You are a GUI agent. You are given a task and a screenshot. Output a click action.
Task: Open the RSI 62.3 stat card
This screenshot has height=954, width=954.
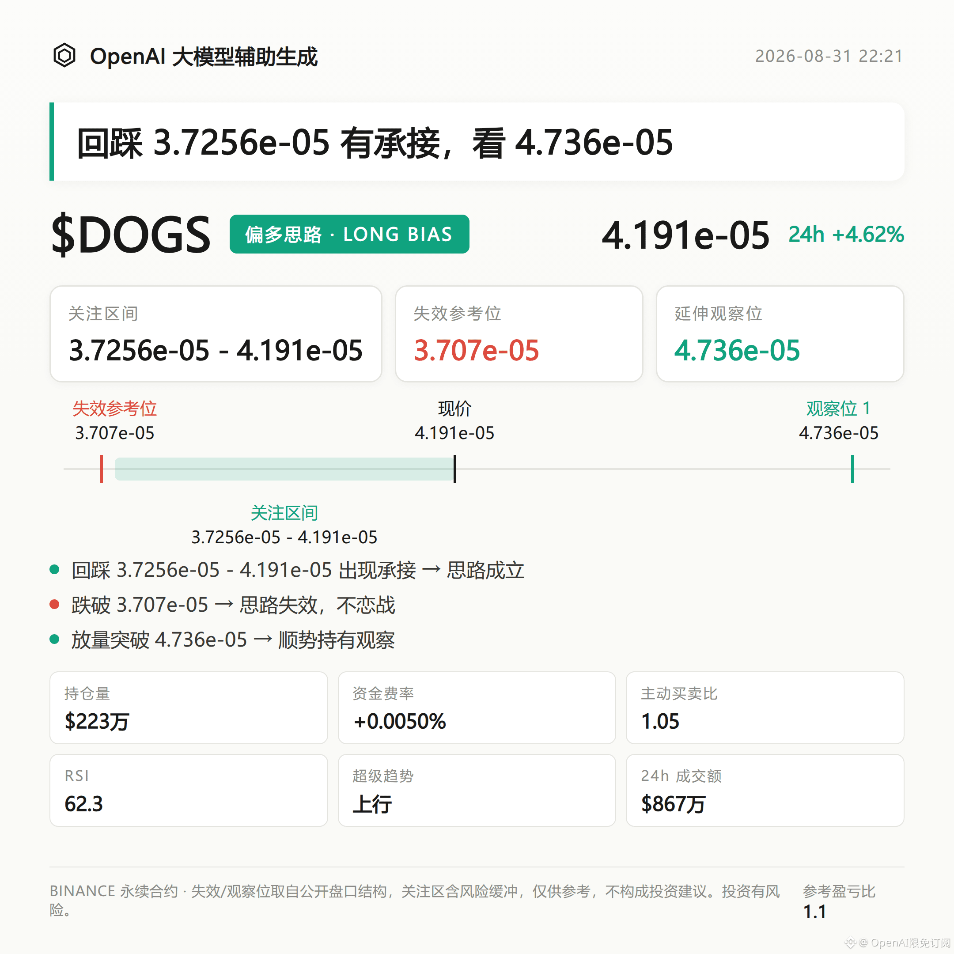pos(189,790)
